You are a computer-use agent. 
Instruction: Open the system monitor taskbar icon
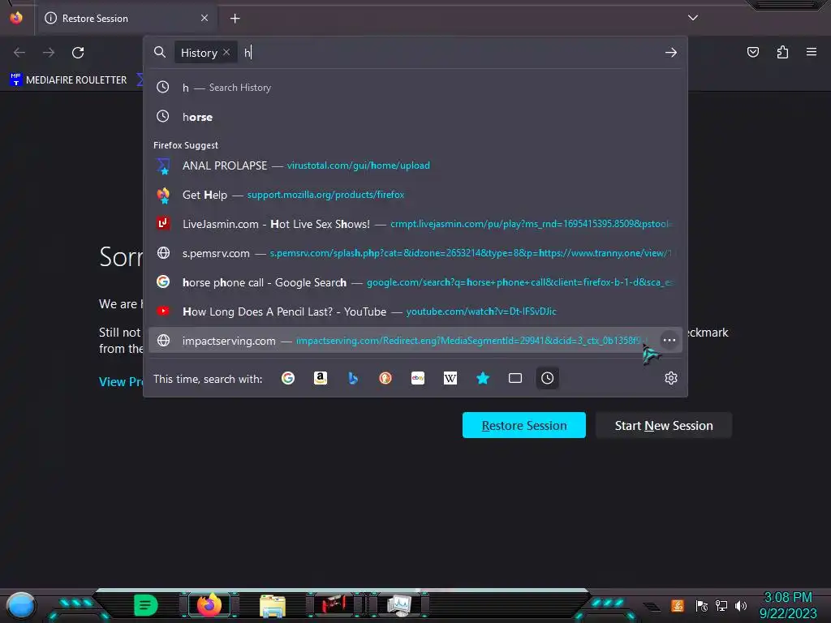tap(398, 605)
